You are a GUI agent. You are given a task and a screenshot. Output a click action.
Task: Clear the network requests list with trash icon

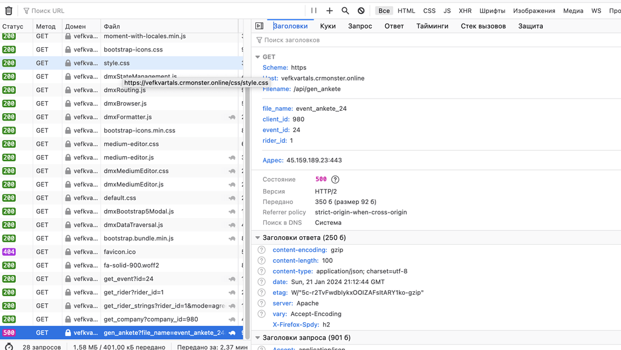click(x=8, y=10)
